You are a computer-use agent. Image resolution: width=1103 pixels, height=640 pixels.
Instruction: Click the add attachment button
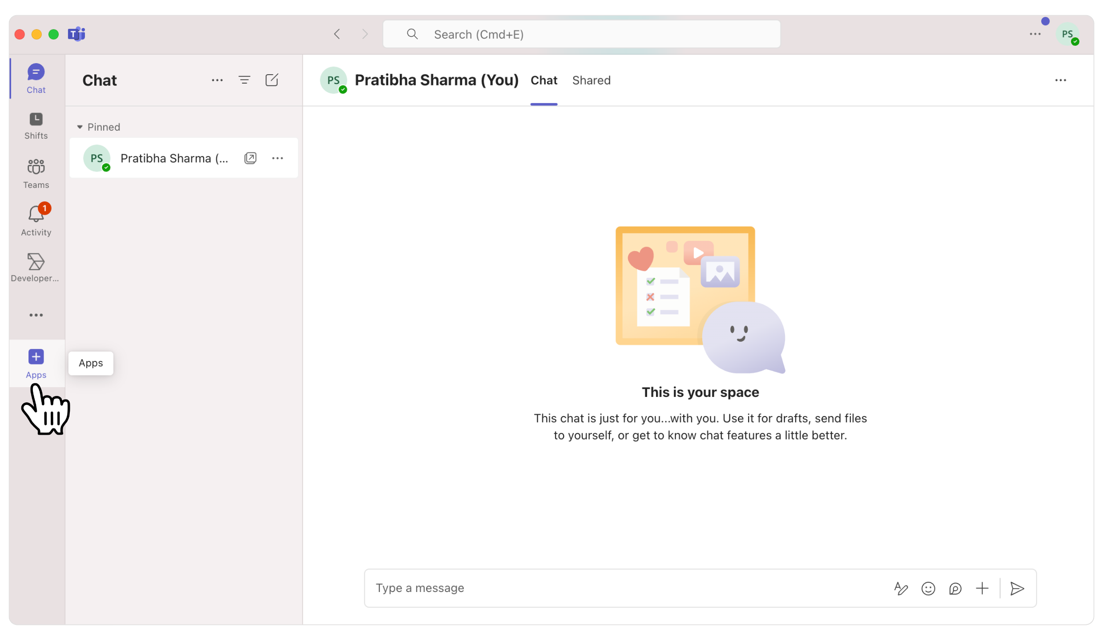982,588
